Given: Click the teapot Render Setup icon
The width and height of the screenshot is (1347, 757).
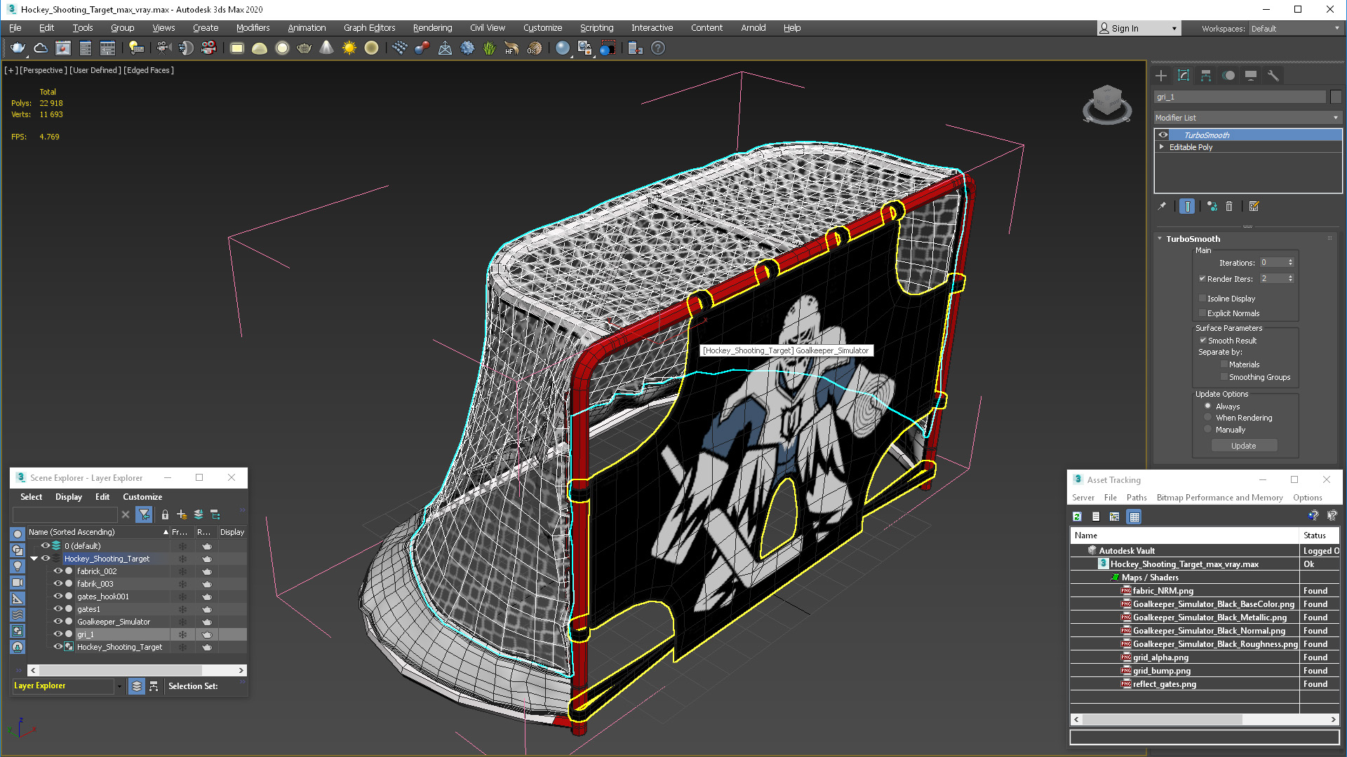Looking at the screenshot, I should [18, 48].
